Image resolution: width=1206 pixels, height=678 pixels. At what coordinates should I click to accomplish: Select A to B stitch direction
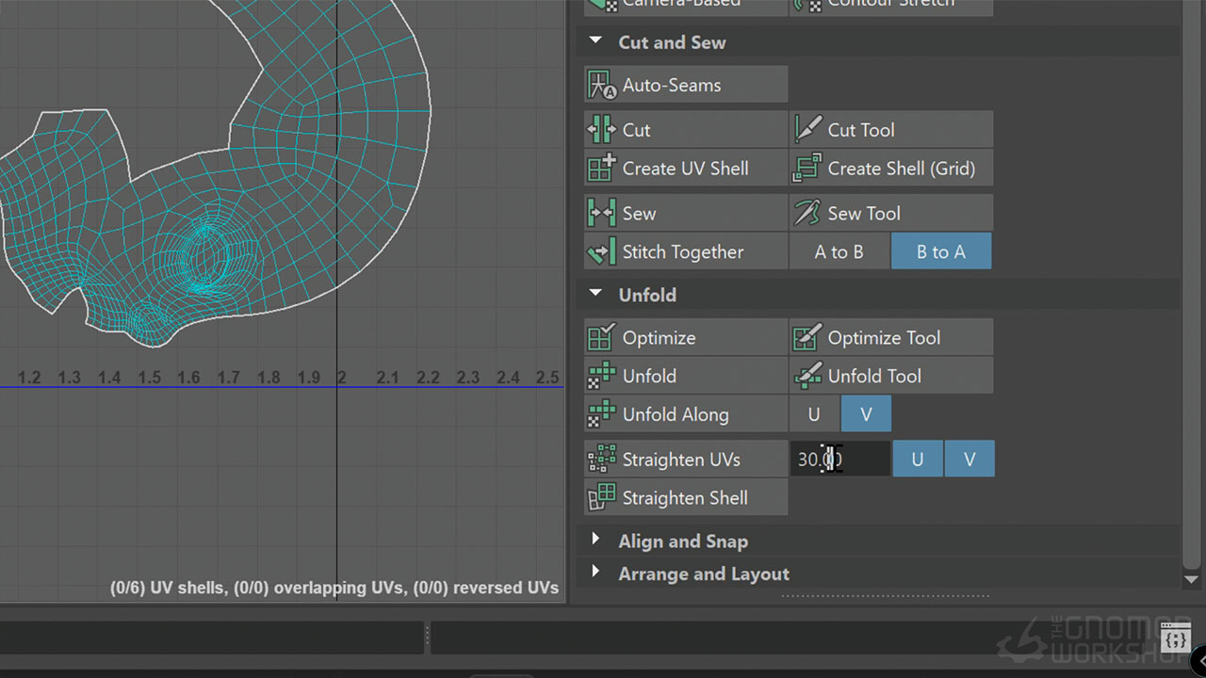point(839,252)
